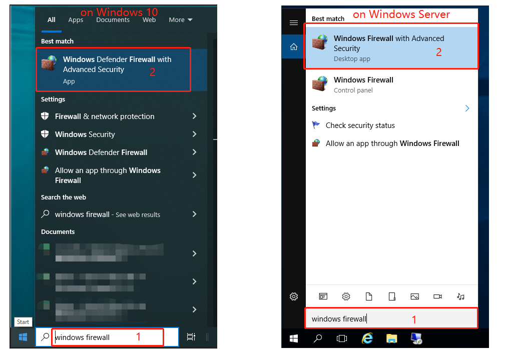Click the Windows Server search text field
This screenshot has width=505, height=349.
pyautogui.click(x=391, y=318)
